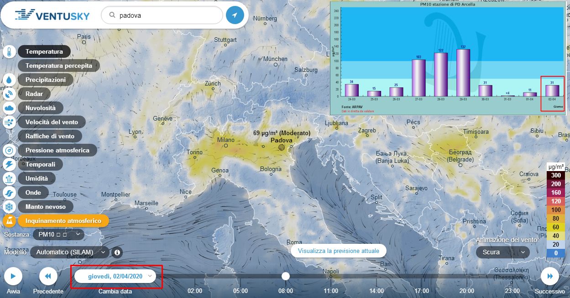Jump to 20:00 on the timeline

[x=467, y=291]
